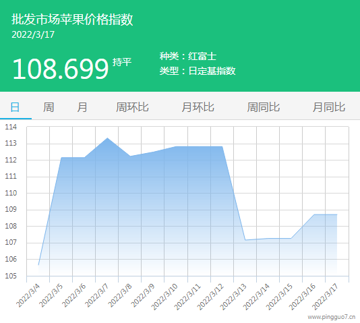Click the www.pingguo7.cn watermark link
The width and height of the screenshot is (360, 323).
tap(331, 317)
